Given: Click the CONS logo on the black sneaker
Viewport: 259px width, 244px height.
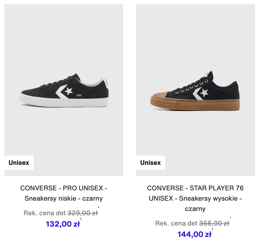Looking at the screenshot, I should click(x=79, y=95).
